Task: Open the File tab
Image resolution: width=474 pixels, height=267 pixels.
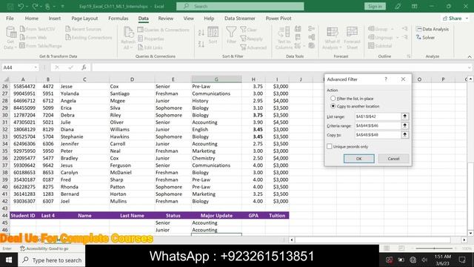Action: [x=10, y=18]
